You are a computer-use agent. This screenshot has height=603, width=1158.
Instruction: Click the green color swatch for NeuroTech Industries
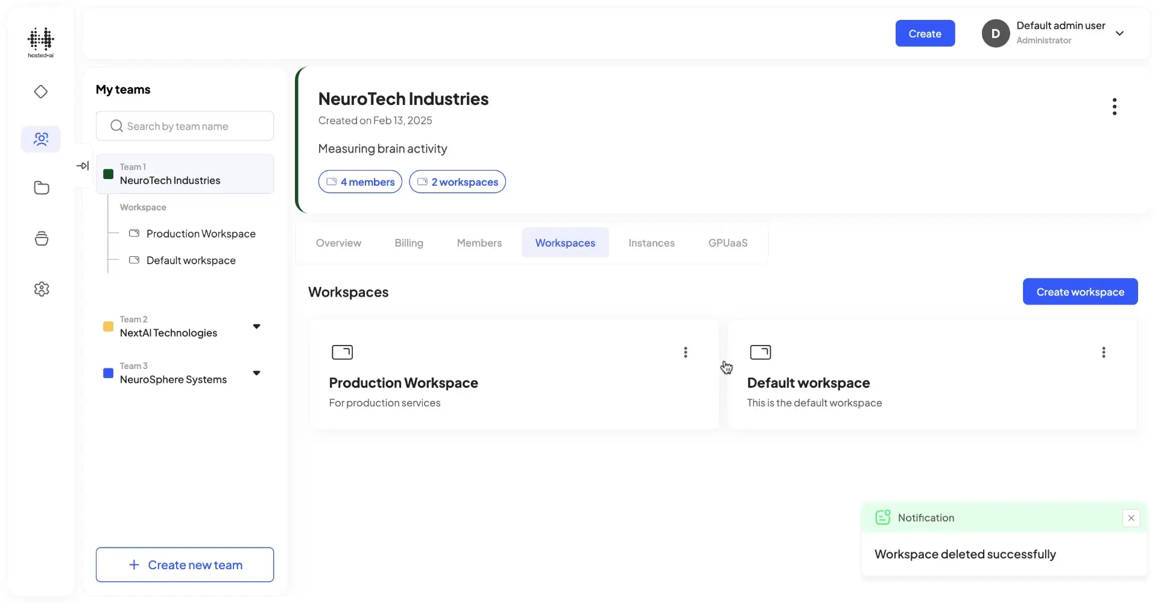click(108, 174)
